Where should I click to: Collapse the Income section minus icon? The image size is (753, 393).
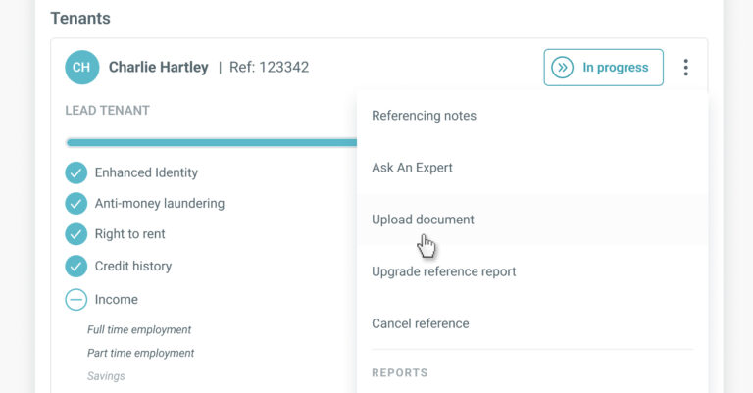click(x=75, y=300)
